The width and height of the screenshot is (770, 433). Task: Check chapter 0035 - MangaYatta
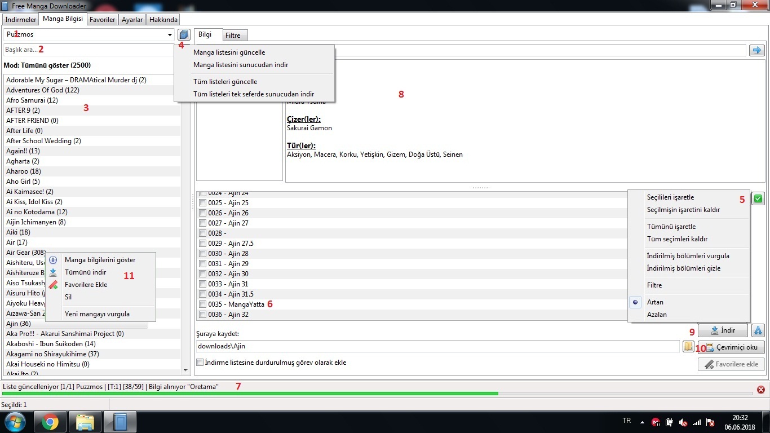[203, 304]
